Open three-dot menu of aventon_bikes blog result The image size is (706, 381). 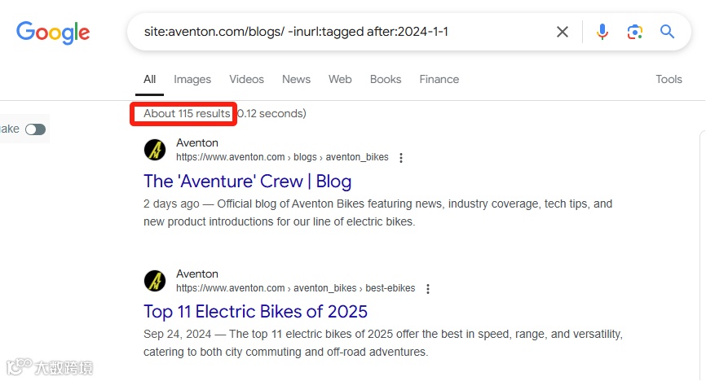click(401, 157)
